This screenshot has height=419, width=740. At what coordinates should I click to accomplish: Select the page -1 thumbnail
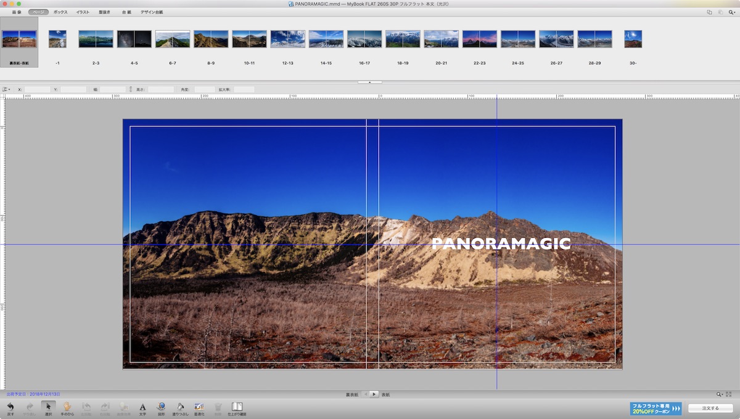(57, 39)
